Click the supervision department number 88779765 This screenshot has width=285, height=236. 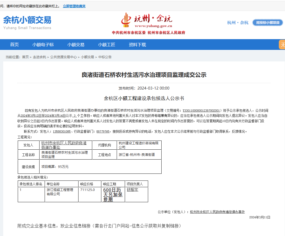tap(103, 131)
